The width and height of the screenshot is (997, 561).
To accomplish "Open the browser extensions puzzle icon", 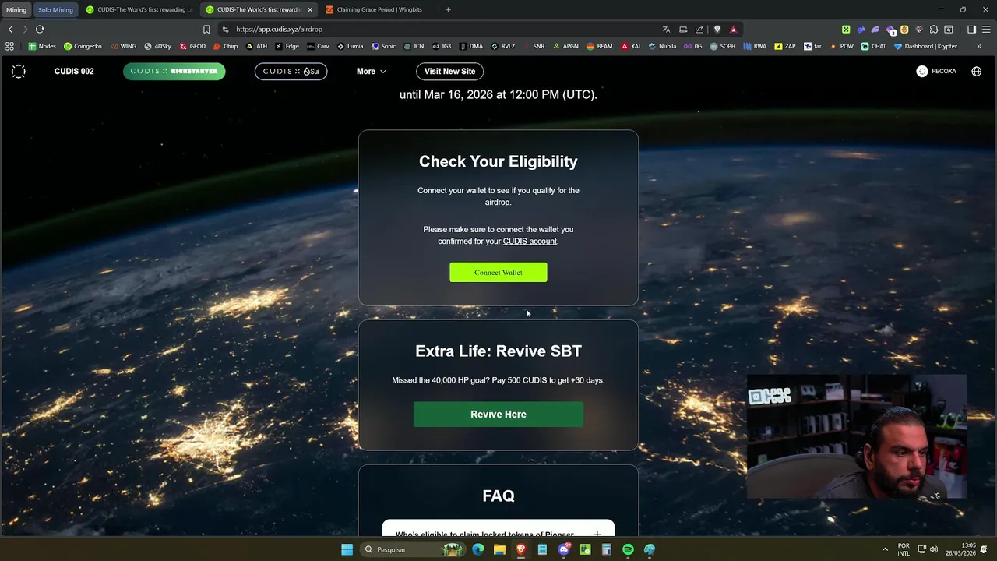I will tap(934, 29).
